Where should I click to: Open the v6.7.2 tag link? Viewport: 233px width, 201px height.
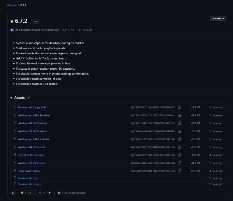(70, 30)
